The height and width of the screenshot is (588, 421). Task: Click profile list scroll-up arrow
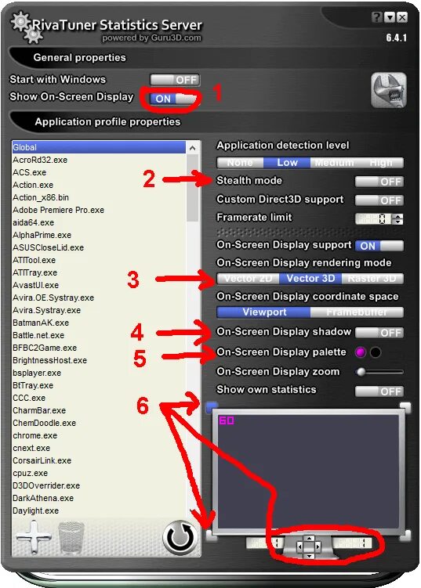[x=192, y=148]
